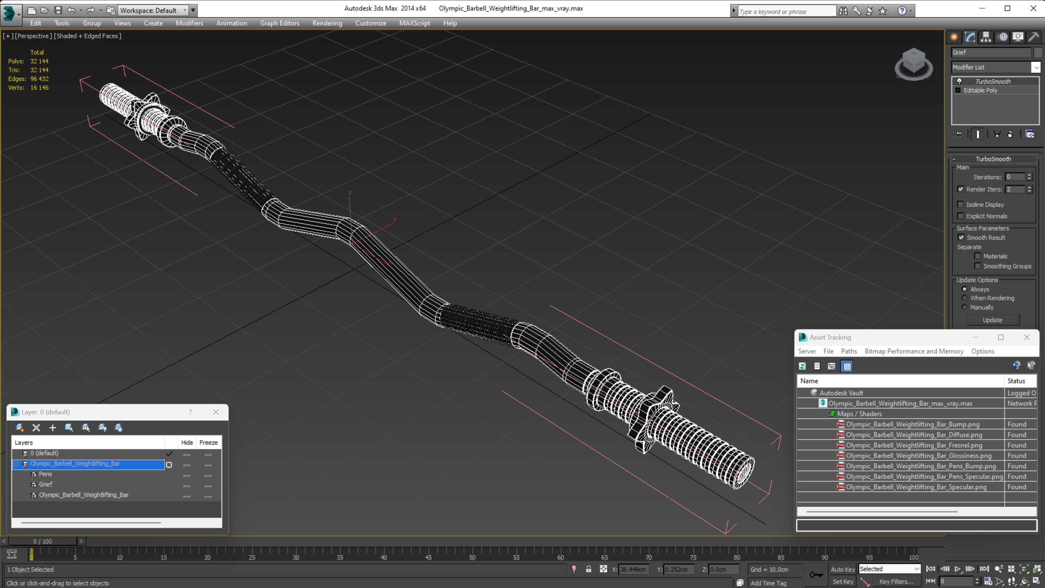Image resolution: width=1045 pixels, height=588 pixels.
Task: Click Play Animation button
Action: (x=958, y=569)
